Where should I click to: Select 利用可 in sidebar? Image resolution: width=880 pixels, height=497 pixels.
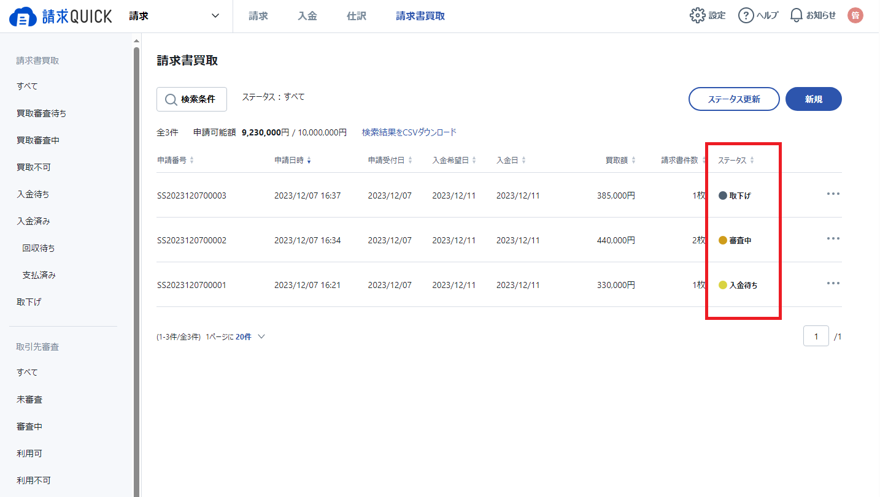point(29,453)
